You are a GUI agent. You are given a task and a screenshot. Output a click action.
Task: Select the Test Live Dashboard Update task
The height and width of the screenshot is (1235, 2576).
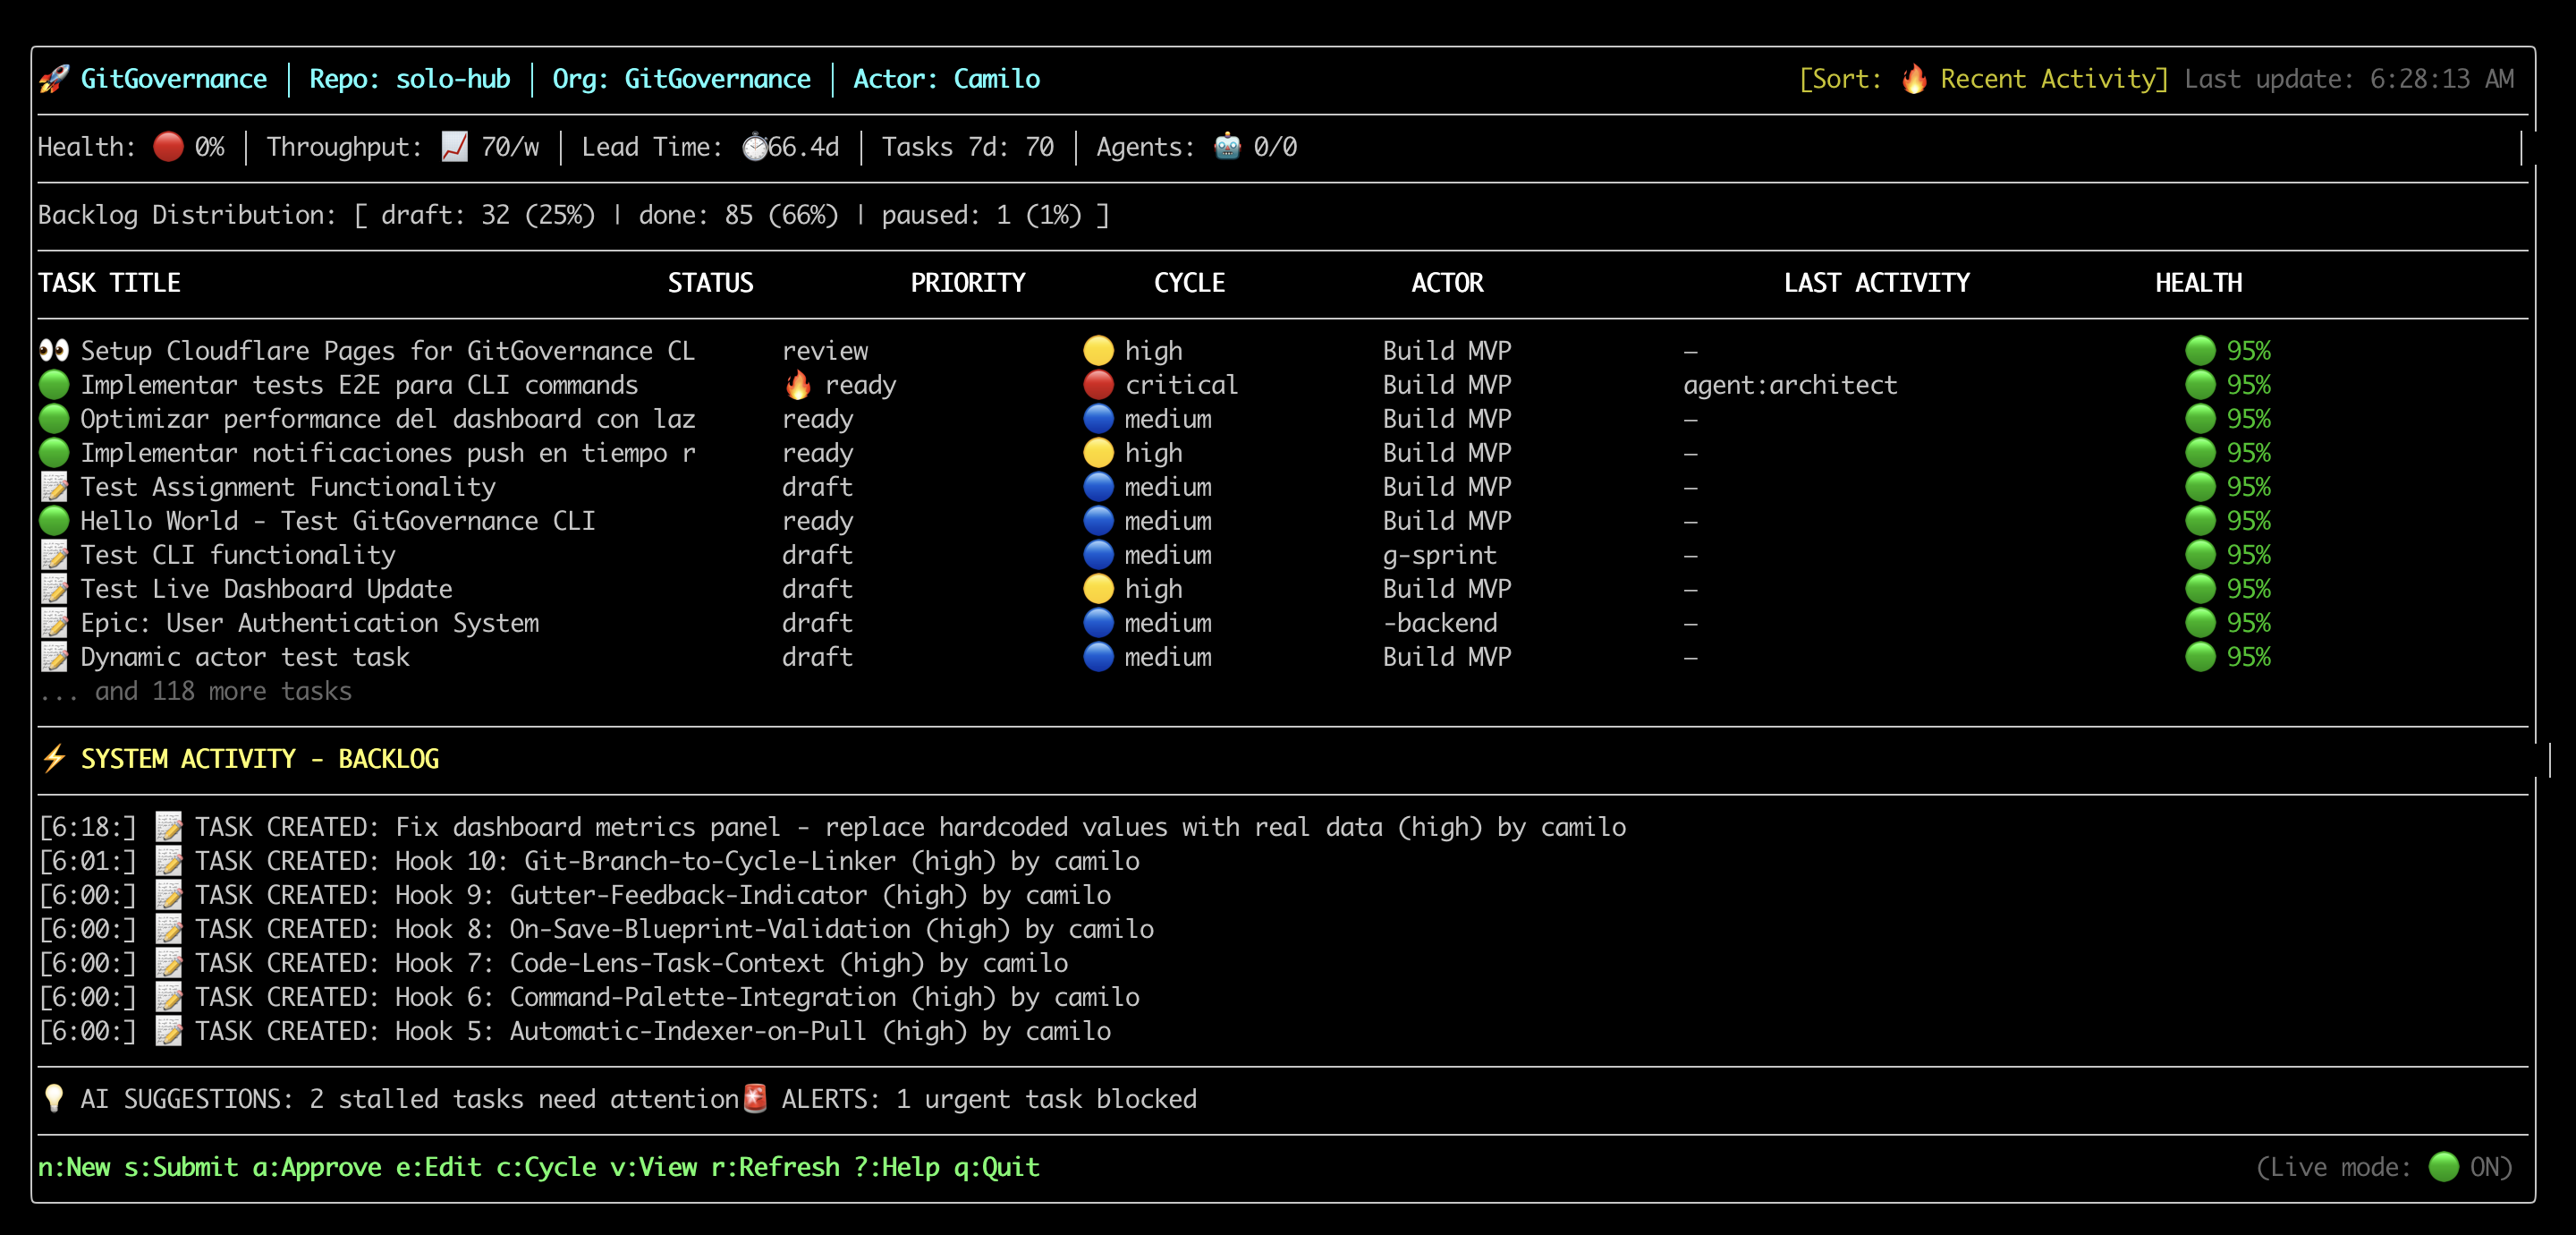point(266,590)
